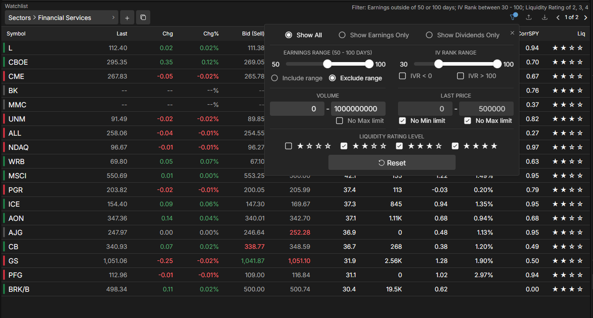Click the green indicator bar beside CBOE
The height and width of the screenshot is (318, 593).
[4, 62]
